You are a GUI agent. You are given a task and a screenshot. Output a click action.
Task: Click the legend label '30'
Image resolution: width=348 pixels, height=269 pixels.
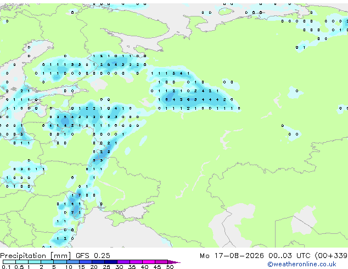pos(119,267)
